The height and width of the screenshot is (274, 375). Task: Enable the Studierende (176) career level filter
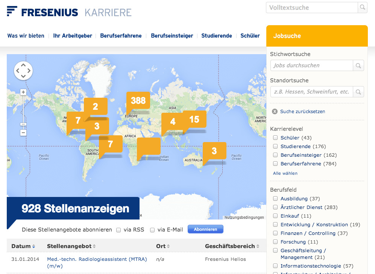pyautogui.click(x=275, y=146)
